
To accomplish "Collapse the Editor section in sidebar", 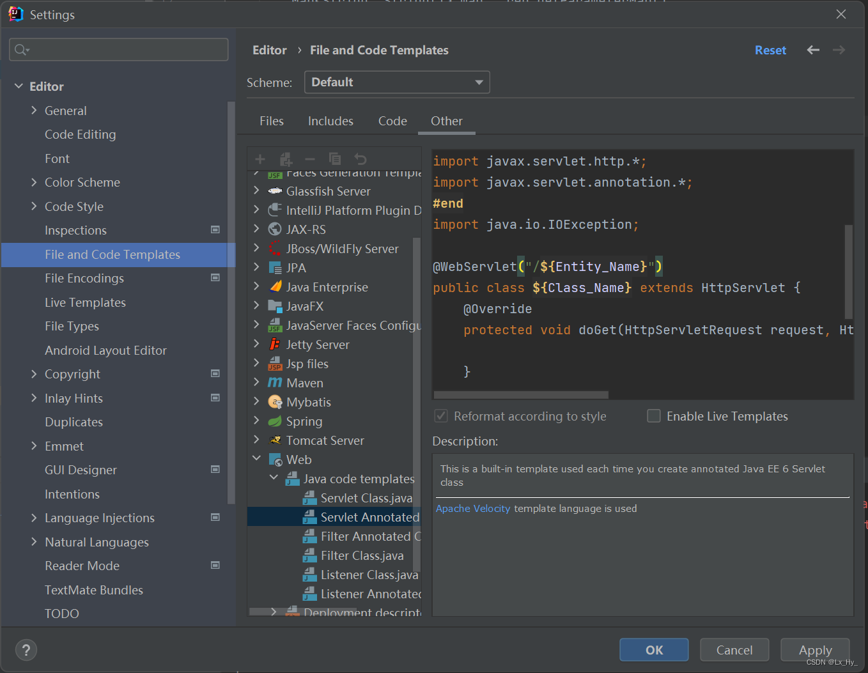I will [19, 86].
